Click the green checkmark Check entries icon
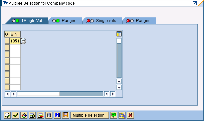204x121 pixels. tap(15, 115)
